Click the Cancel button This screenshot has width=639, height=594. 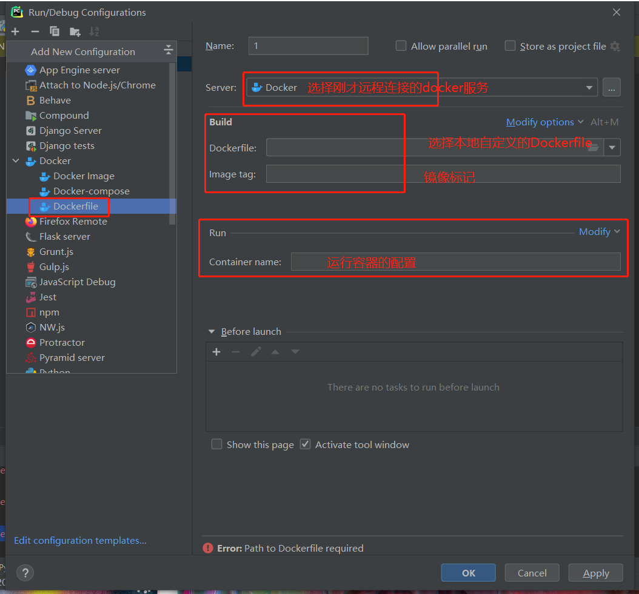coord(532,573)
